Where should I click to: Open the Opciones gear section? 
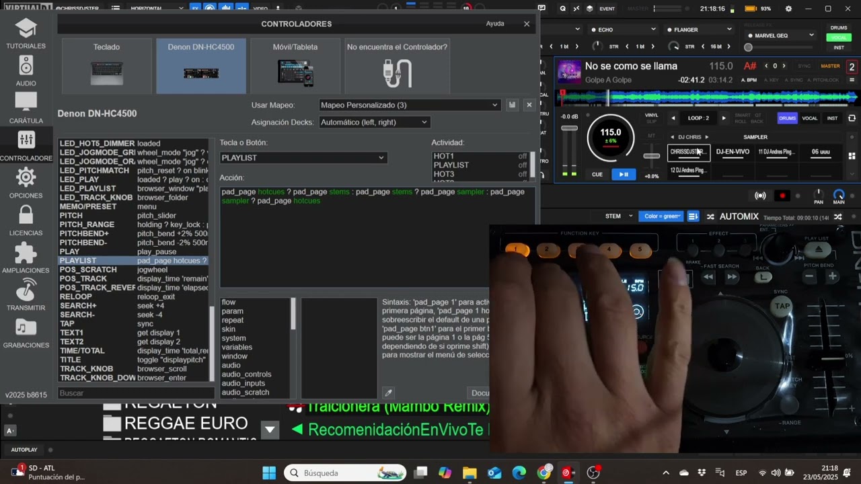pos(26,183)
